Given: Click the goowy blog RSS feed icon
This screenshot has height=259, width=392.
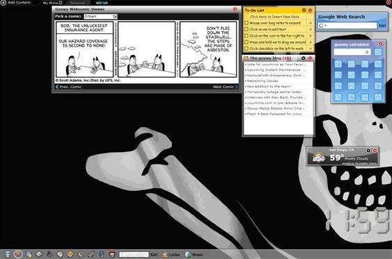Looking at the screenshot, I should (246, 58).
